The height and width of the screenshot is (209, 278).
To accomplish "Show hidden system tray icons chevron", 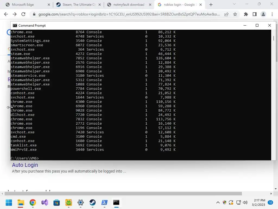I will pyautogui.click(x=218, y=202).
